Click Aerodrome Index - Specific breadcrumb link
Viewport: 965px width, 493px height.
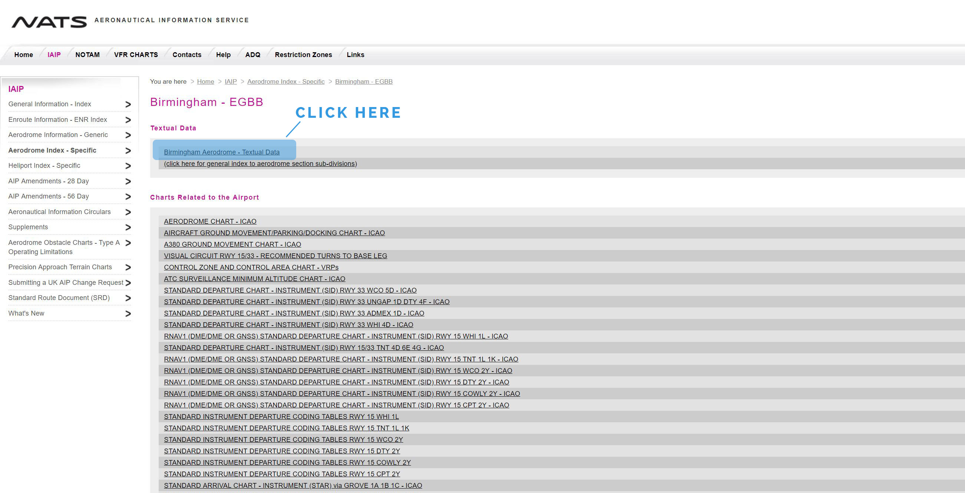pyautogui.click(x=286, y=81)
